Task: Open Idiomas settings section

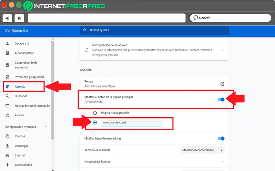Action: [20, 136]
